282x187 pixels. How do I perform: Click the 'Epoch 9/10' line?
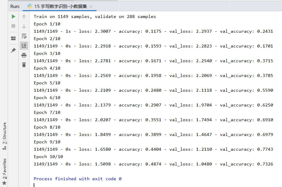(47, 142)
